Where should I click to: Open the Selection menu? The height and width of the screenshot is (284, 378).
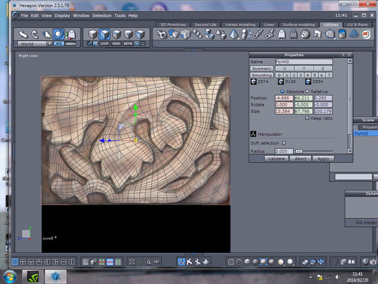pyautogui.click(x=101, y=15)
